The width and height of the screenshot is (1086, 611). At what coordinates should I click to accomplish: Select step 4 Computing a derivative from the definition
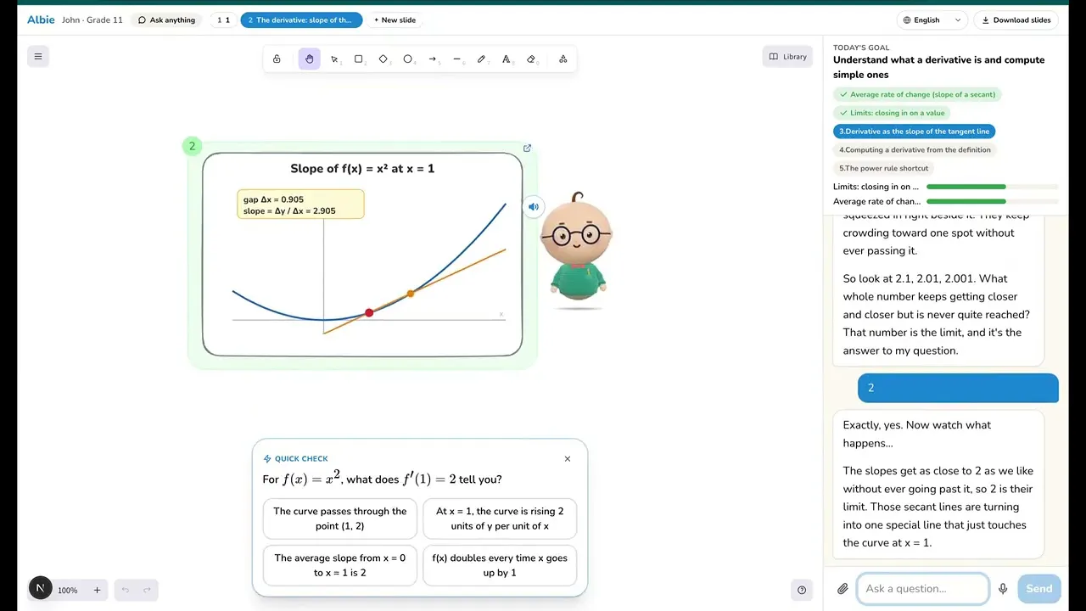(x=915, y=150)
